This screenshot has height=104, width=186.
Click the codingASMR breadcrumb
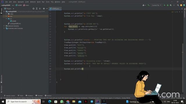coord(6,5)
